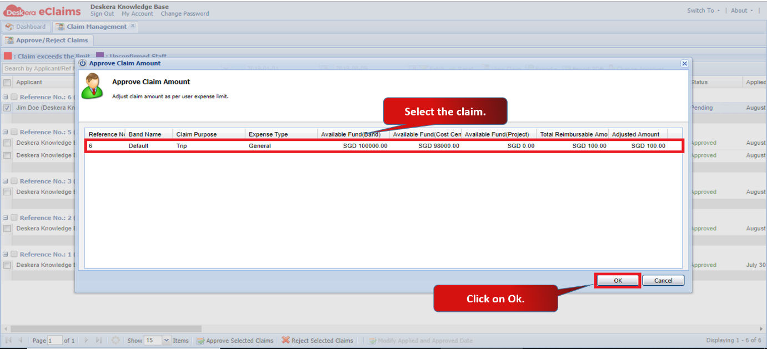Click the page number input field

pos(55,341)
